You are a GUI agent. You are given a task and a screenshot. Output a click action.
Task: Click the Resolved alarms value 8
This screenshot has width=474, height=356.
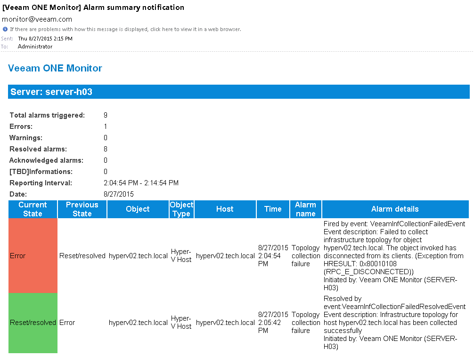coord(106,149)
